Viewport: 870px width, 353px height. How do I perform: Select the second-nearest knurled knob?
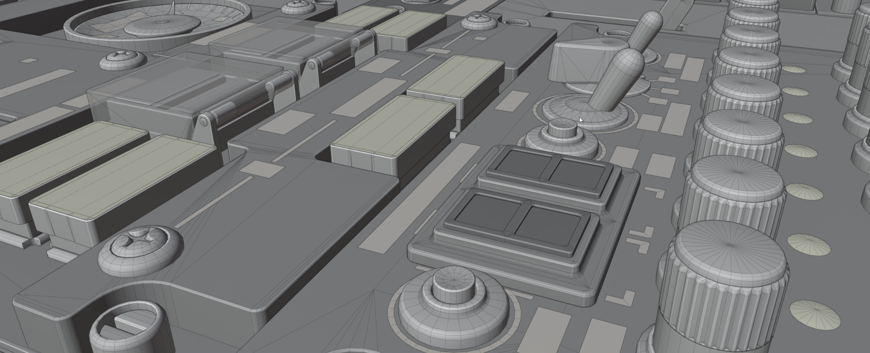coord(734,191)
